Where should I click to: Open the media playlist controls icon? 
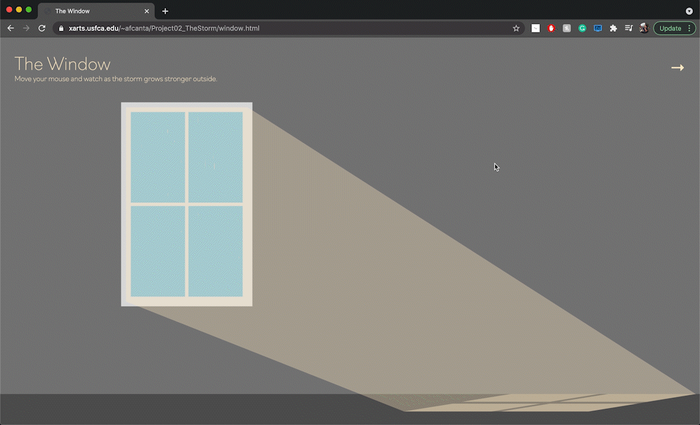coord(629,28)
